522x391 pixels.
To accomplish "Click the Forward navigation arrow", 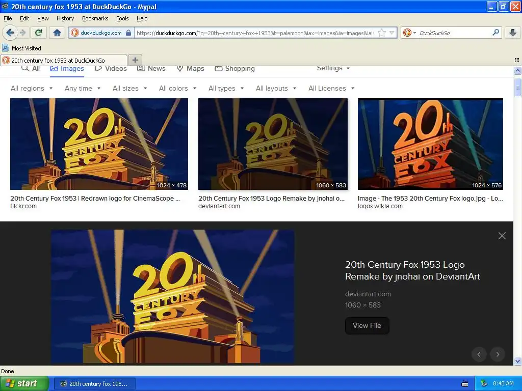I will (x=22, y=33).
